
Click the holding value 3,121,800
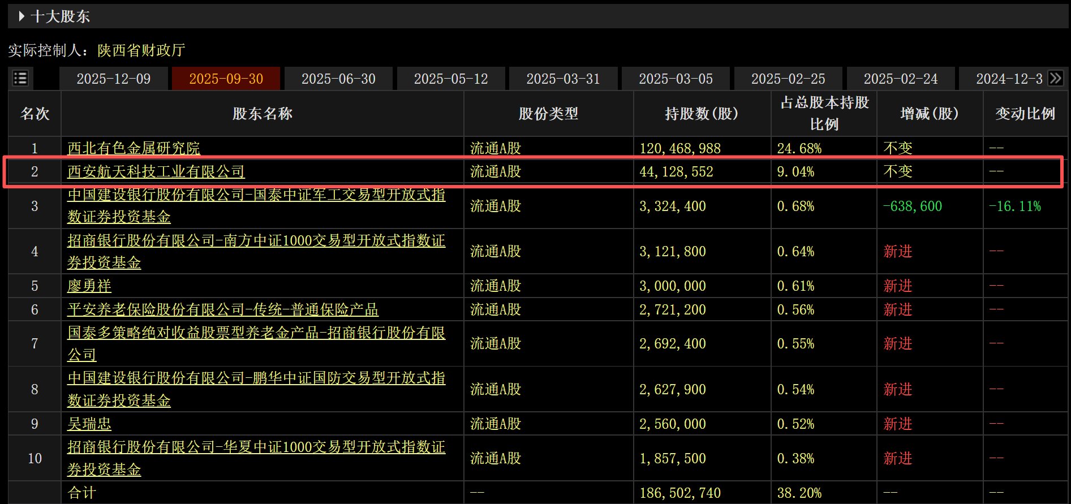click(x=673, y=251)
